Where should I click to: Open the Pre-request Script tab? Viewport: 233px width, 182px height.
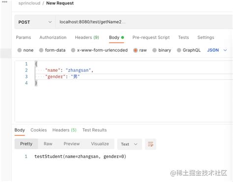tap(151, 37)
